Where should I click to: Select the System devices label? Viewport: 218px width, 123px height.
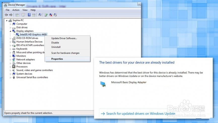point(24,74)
